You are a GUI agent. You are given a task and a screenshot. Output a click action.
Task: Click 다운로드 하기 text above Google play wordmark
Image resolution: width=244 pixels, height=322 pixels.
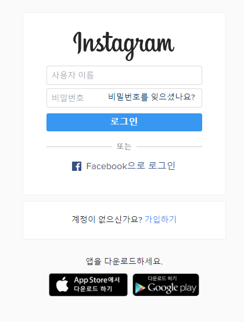click(x=162, y=278)
